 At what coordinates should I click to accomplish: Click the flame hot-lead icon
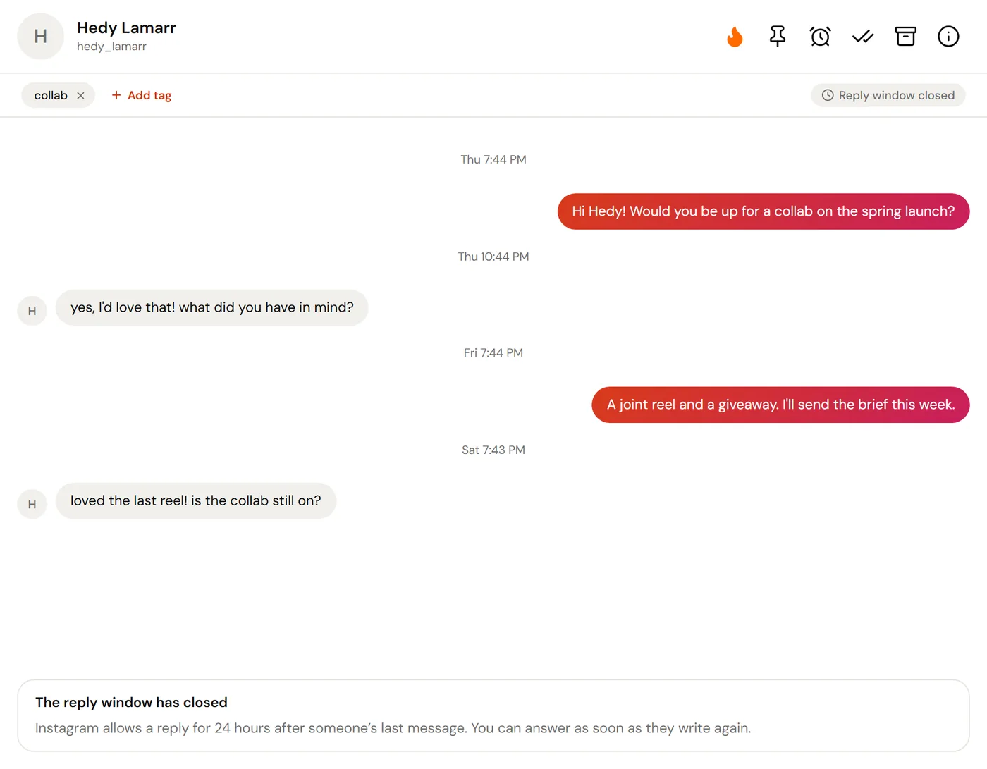(735, 37)
